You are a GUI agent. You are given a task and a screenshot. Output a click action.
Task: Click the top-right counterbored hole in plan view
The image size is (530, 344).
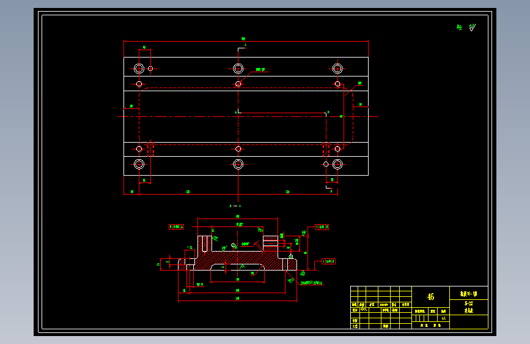pyautogui.click(x=337, y=69)
